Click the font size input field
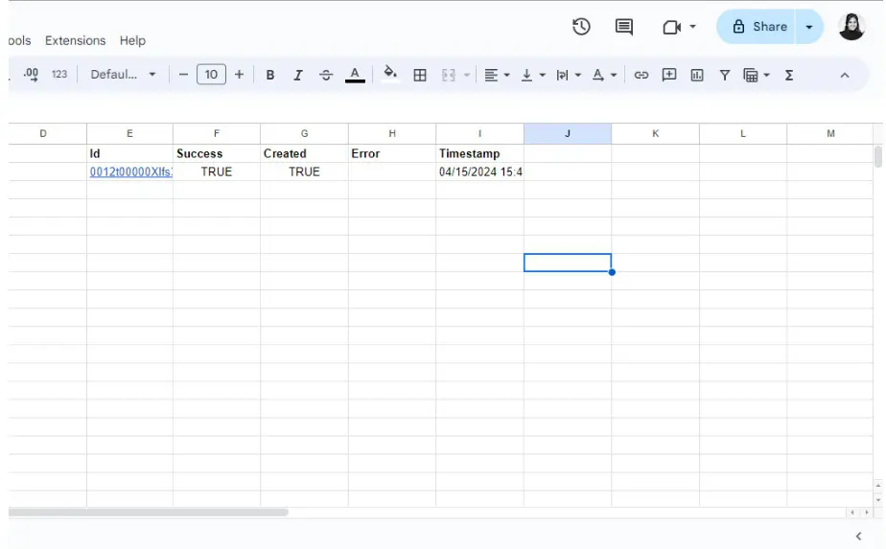Viewport: 886px width, 549px height. 211,75
